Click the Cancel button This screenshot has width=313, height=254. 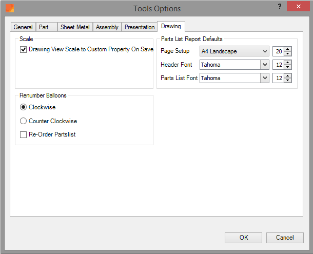[284, 238]
